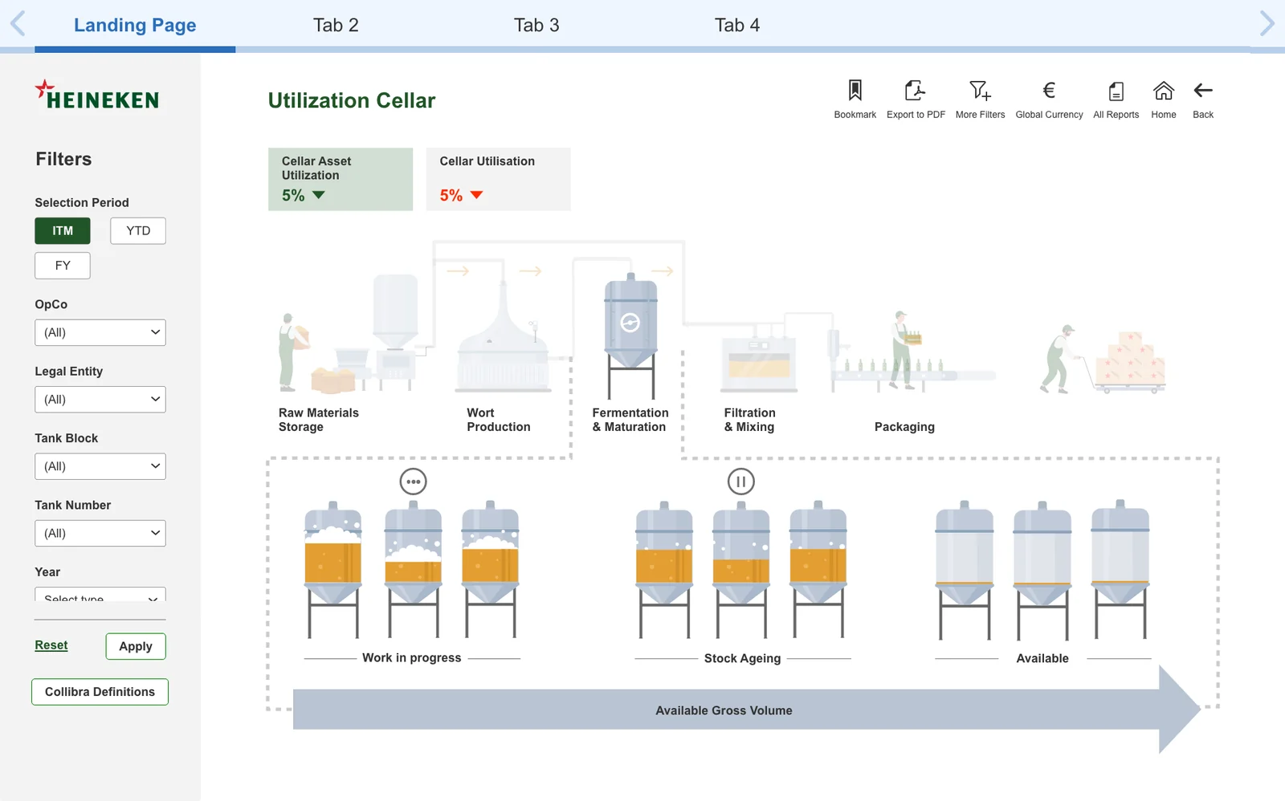The height and width of the screenshot is (801, 1285).
Task: Click the Utilization Cellar title
Action: coord(352,100)
